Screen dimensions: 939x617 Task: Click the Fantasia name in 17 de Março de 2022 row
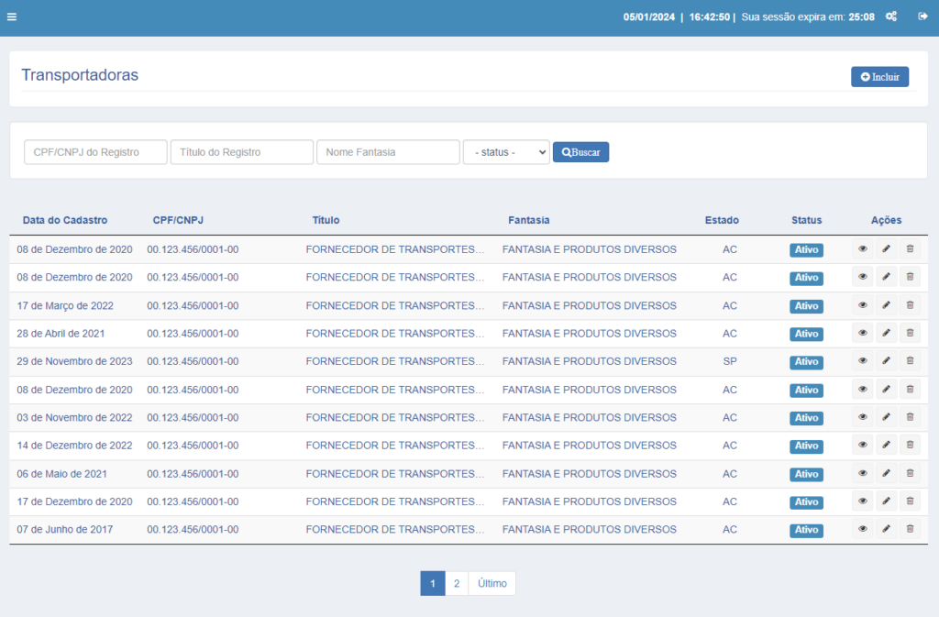[590, 306]
